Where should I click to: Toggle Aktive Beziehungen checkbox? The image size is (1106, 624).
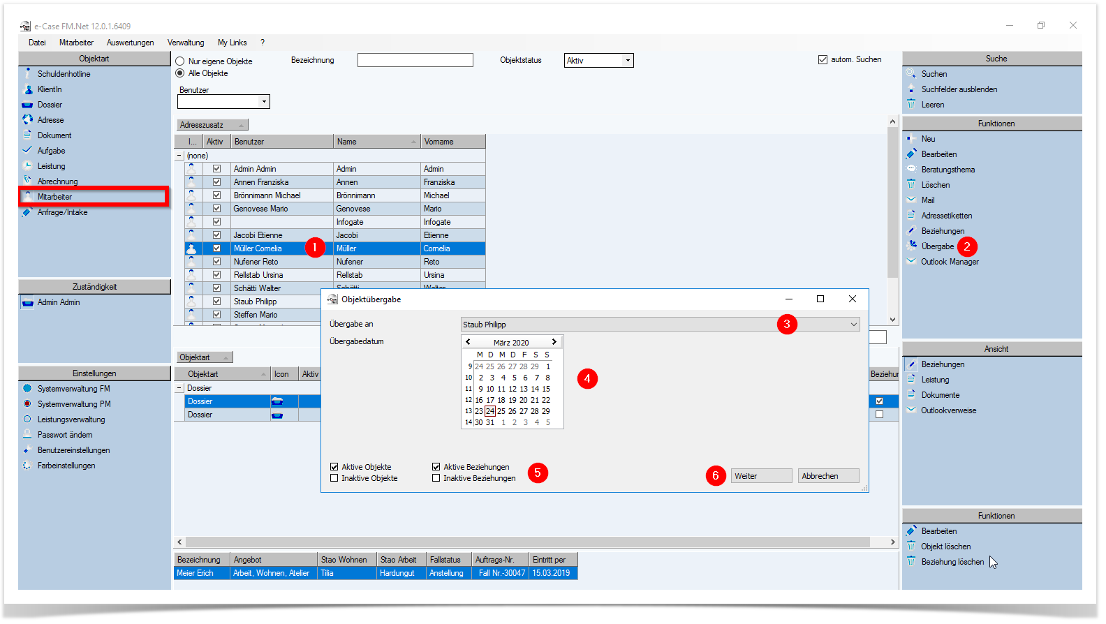[x=436, y=467]
